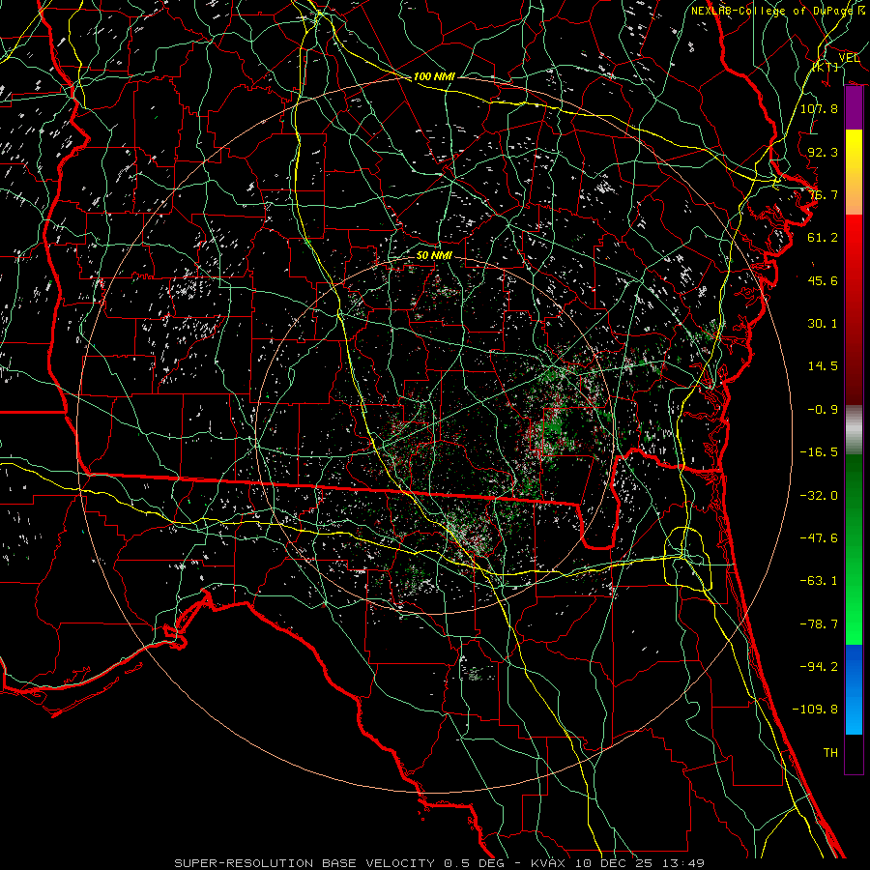Click the Super-Resolution Base Velocity caption

tap(440, 863)
